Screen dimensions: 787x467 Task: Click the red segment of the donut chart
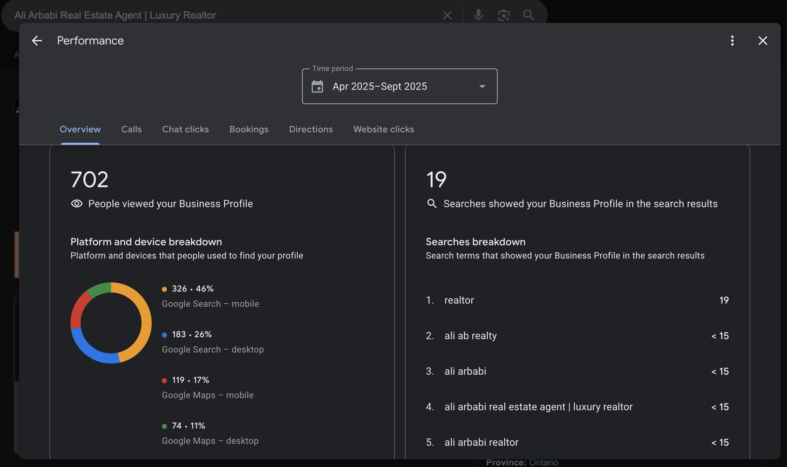[78, 309]
